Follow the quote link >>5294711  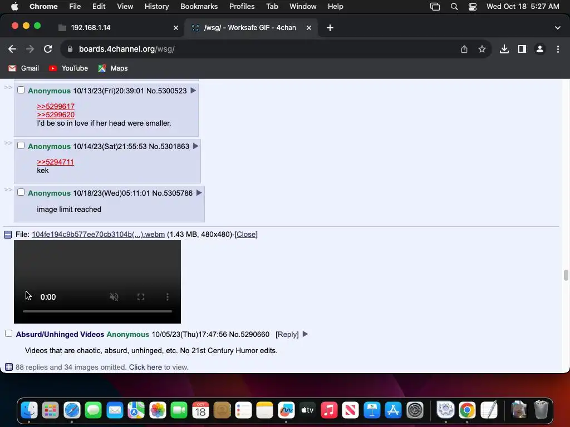click(55, 162)
